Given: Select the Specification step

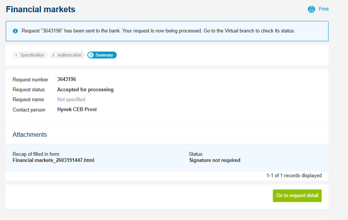Looking at the screenshot, I should (x=30, y=55).
